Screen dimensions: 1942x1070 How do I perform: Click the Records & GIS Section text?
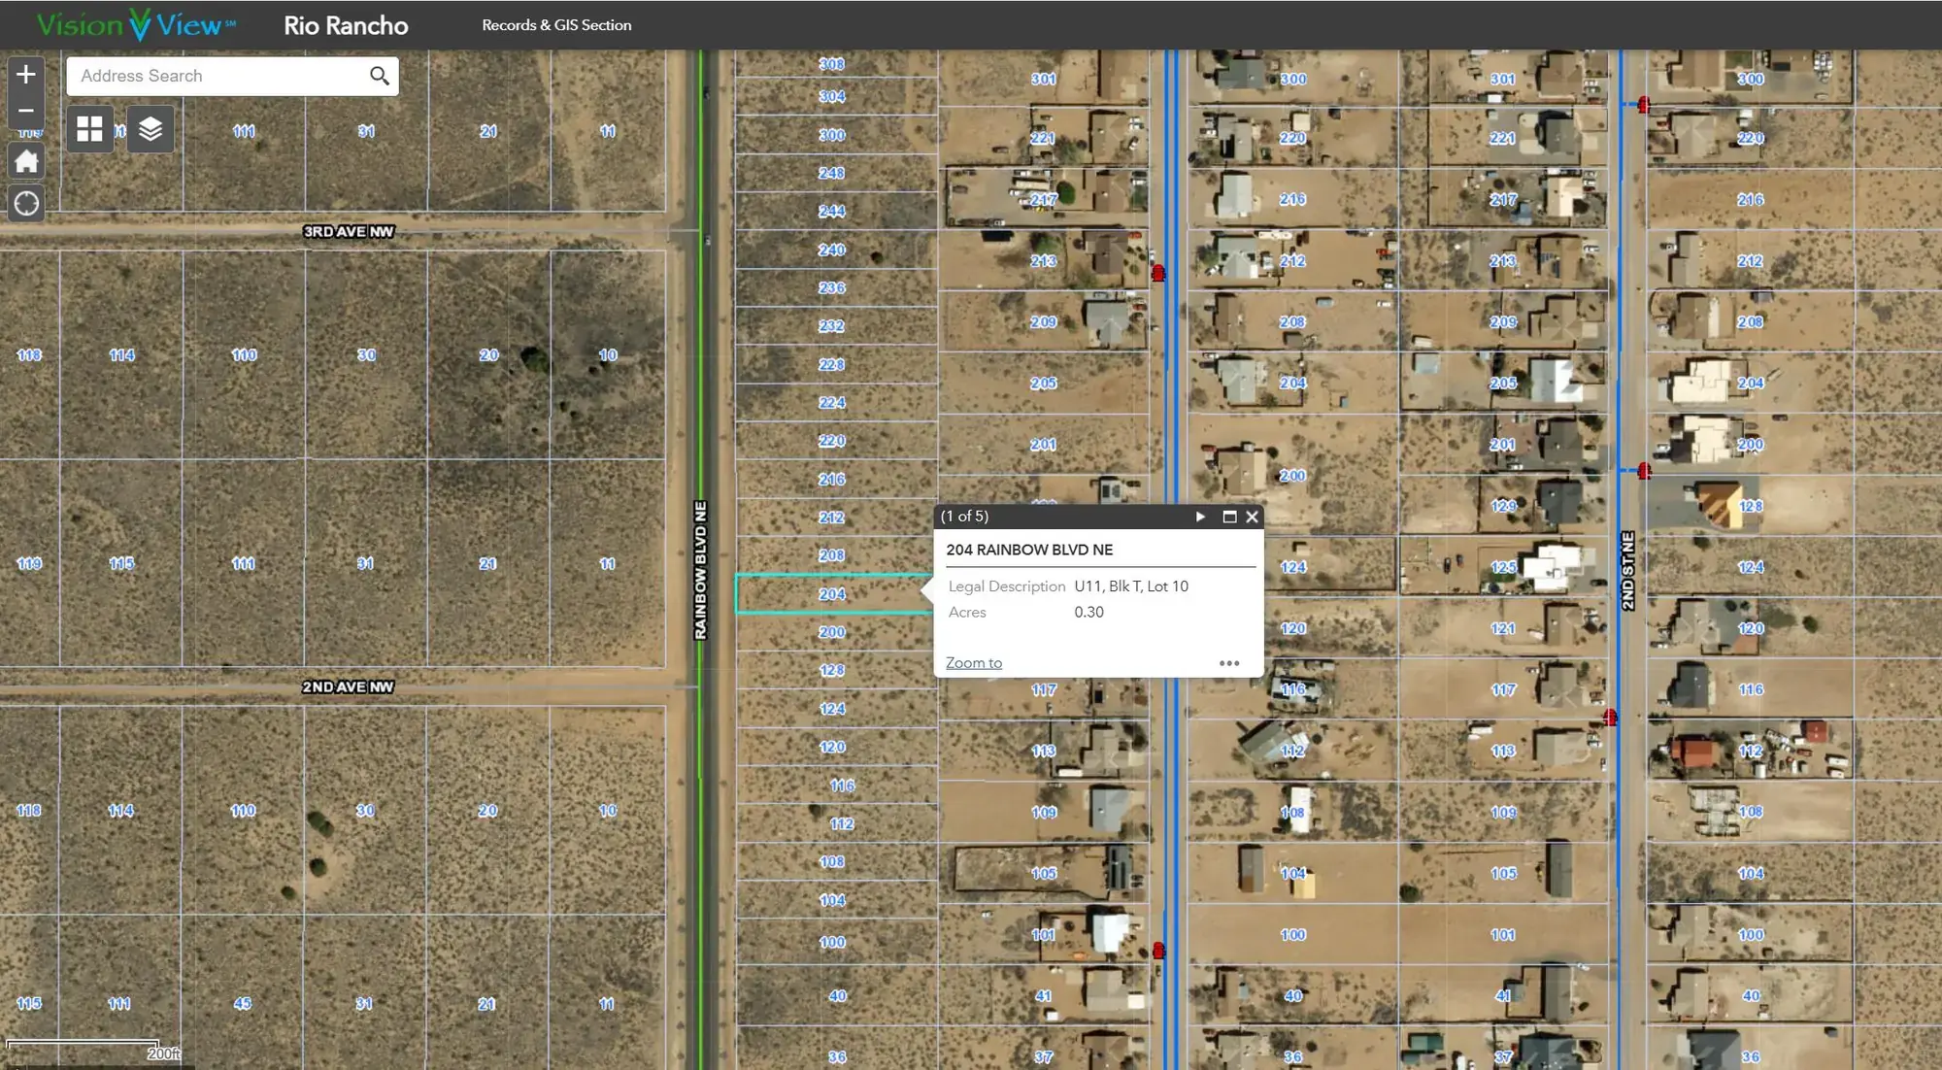[556, 25]
